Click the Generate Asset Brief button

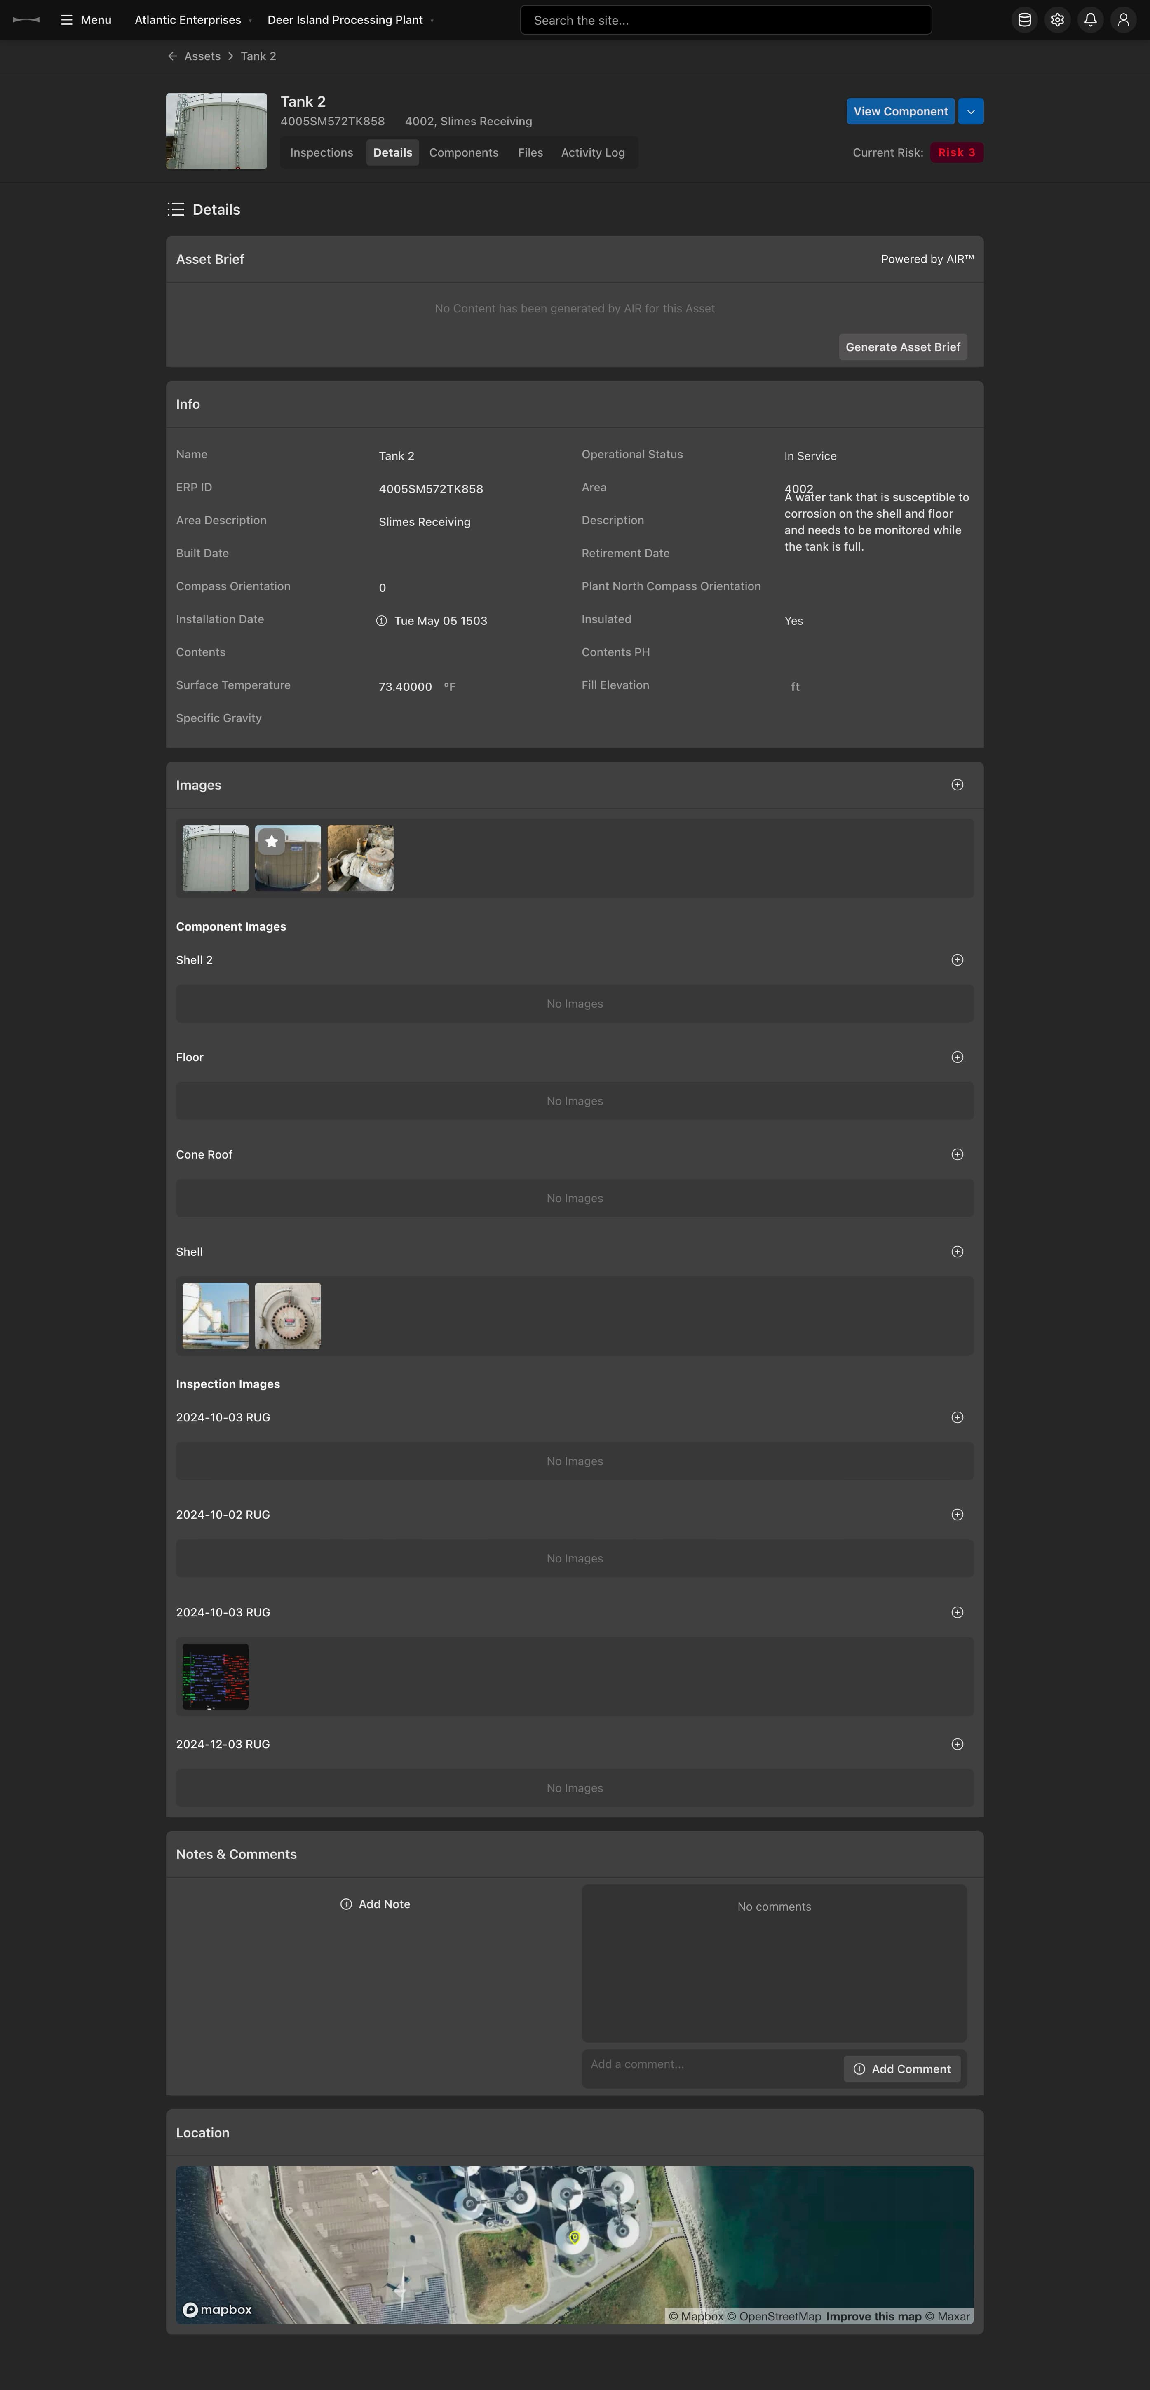coord(902,346)
